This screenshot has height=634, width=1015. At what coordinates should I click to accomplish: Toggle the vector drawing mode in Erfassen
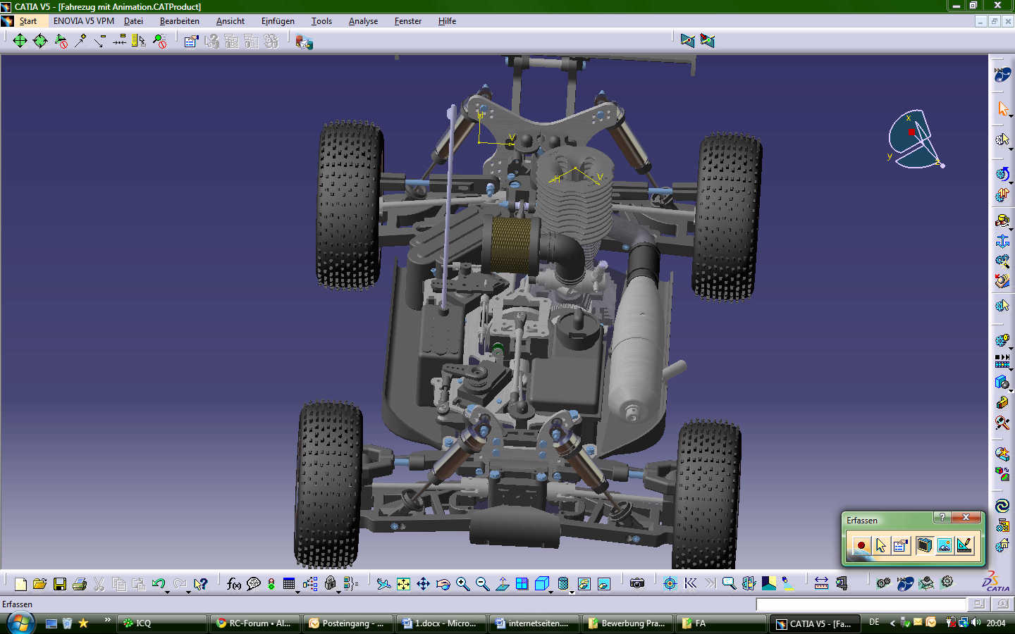pos(964,545)
